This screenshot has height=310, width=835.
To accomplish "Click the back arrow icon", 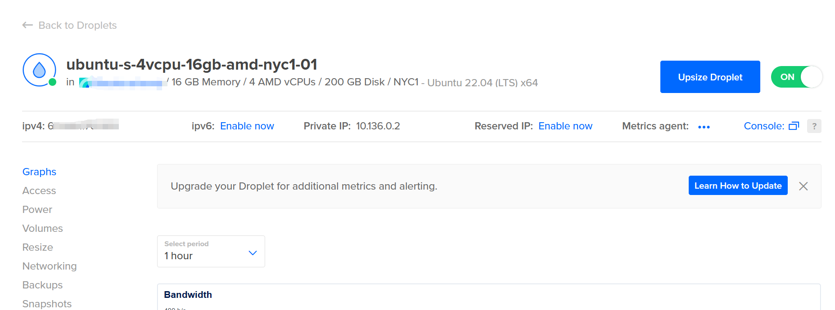I will point(27,25).
